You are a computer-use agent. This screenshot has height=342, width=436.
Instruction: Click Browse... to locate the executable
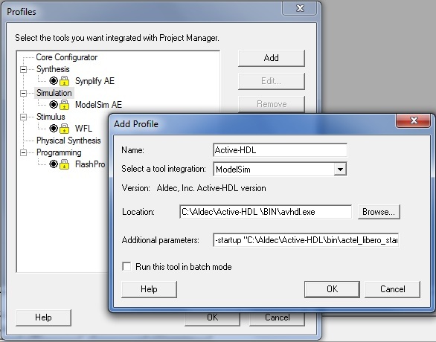coord(379,212)
